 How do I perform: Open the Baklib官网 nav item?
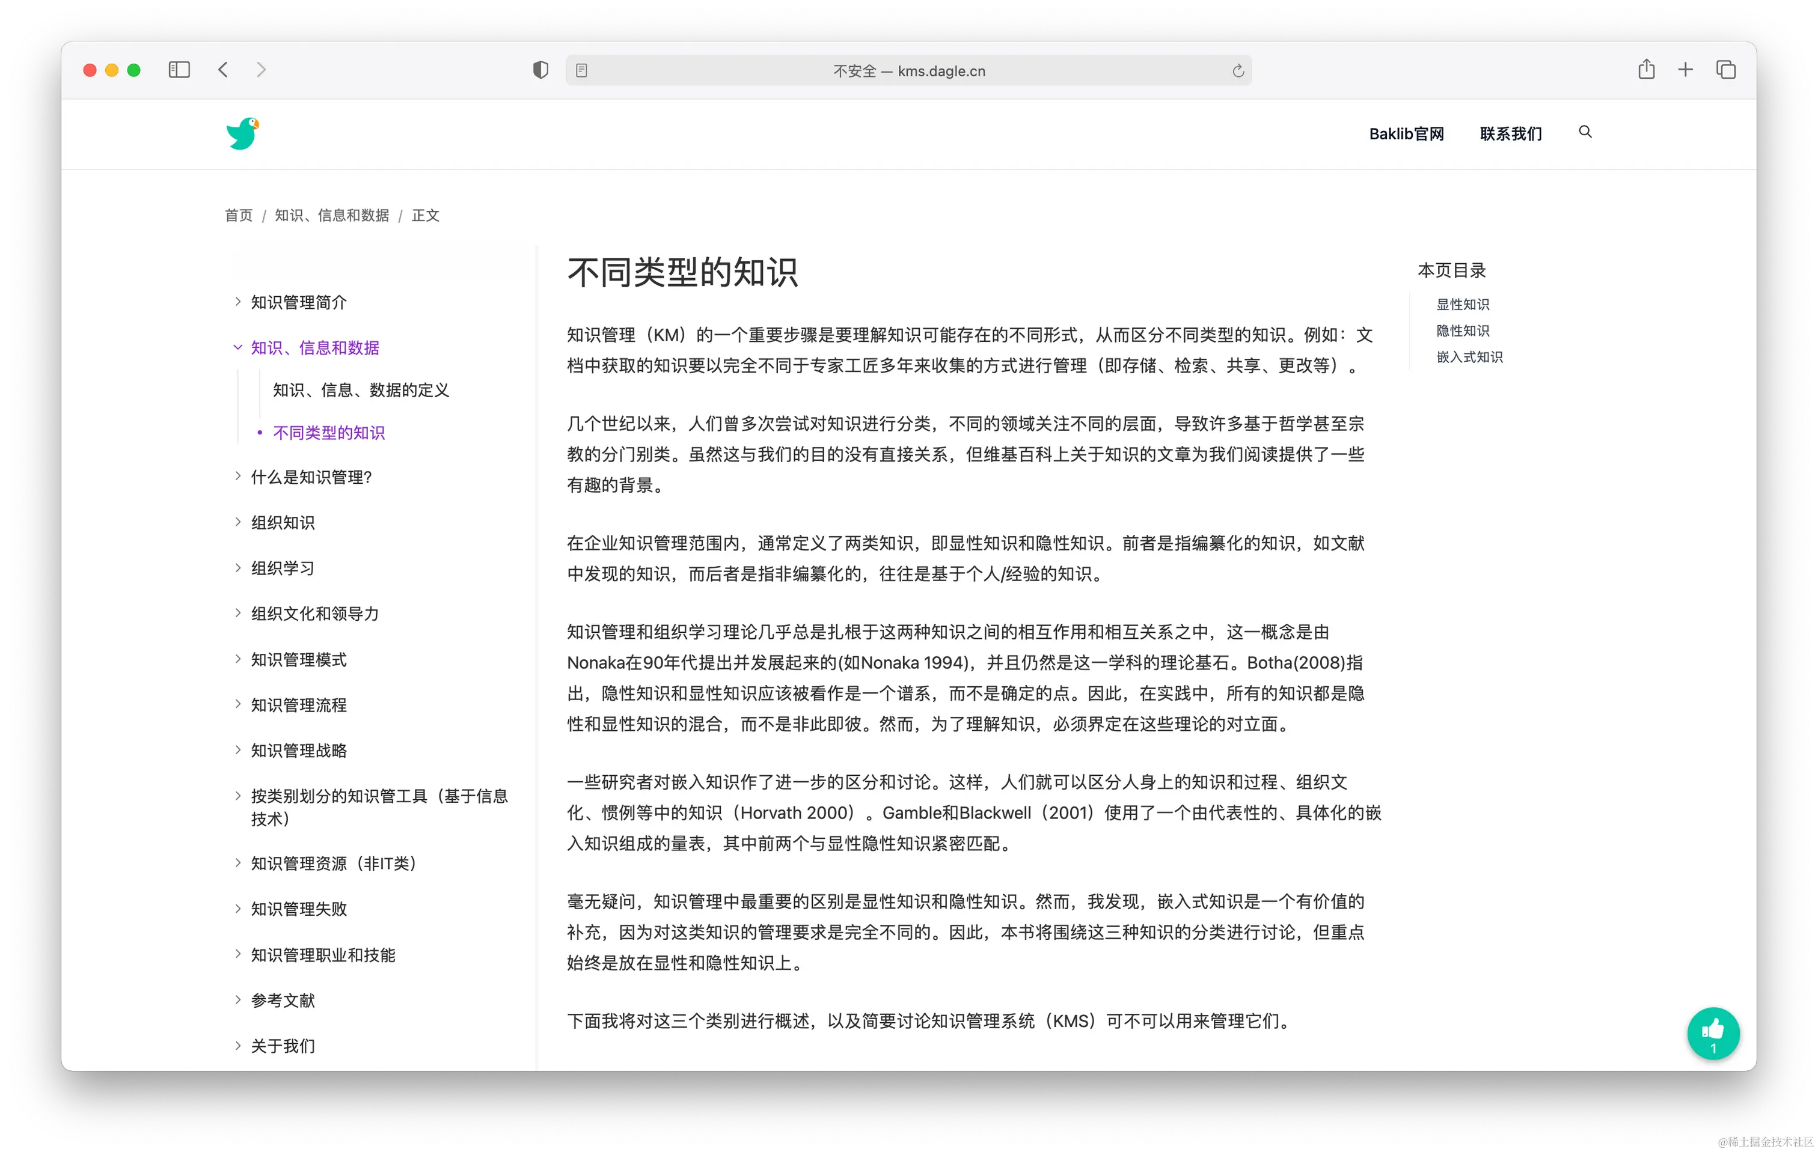[x=1406, y=133]
